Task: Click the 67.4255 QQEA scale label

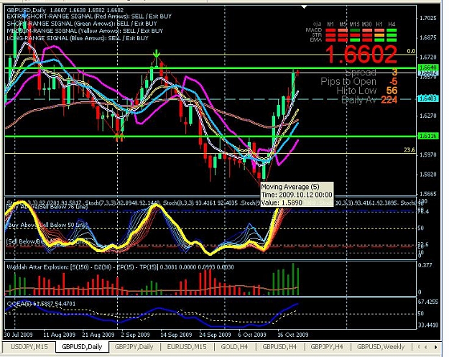Action: [428, 302]
